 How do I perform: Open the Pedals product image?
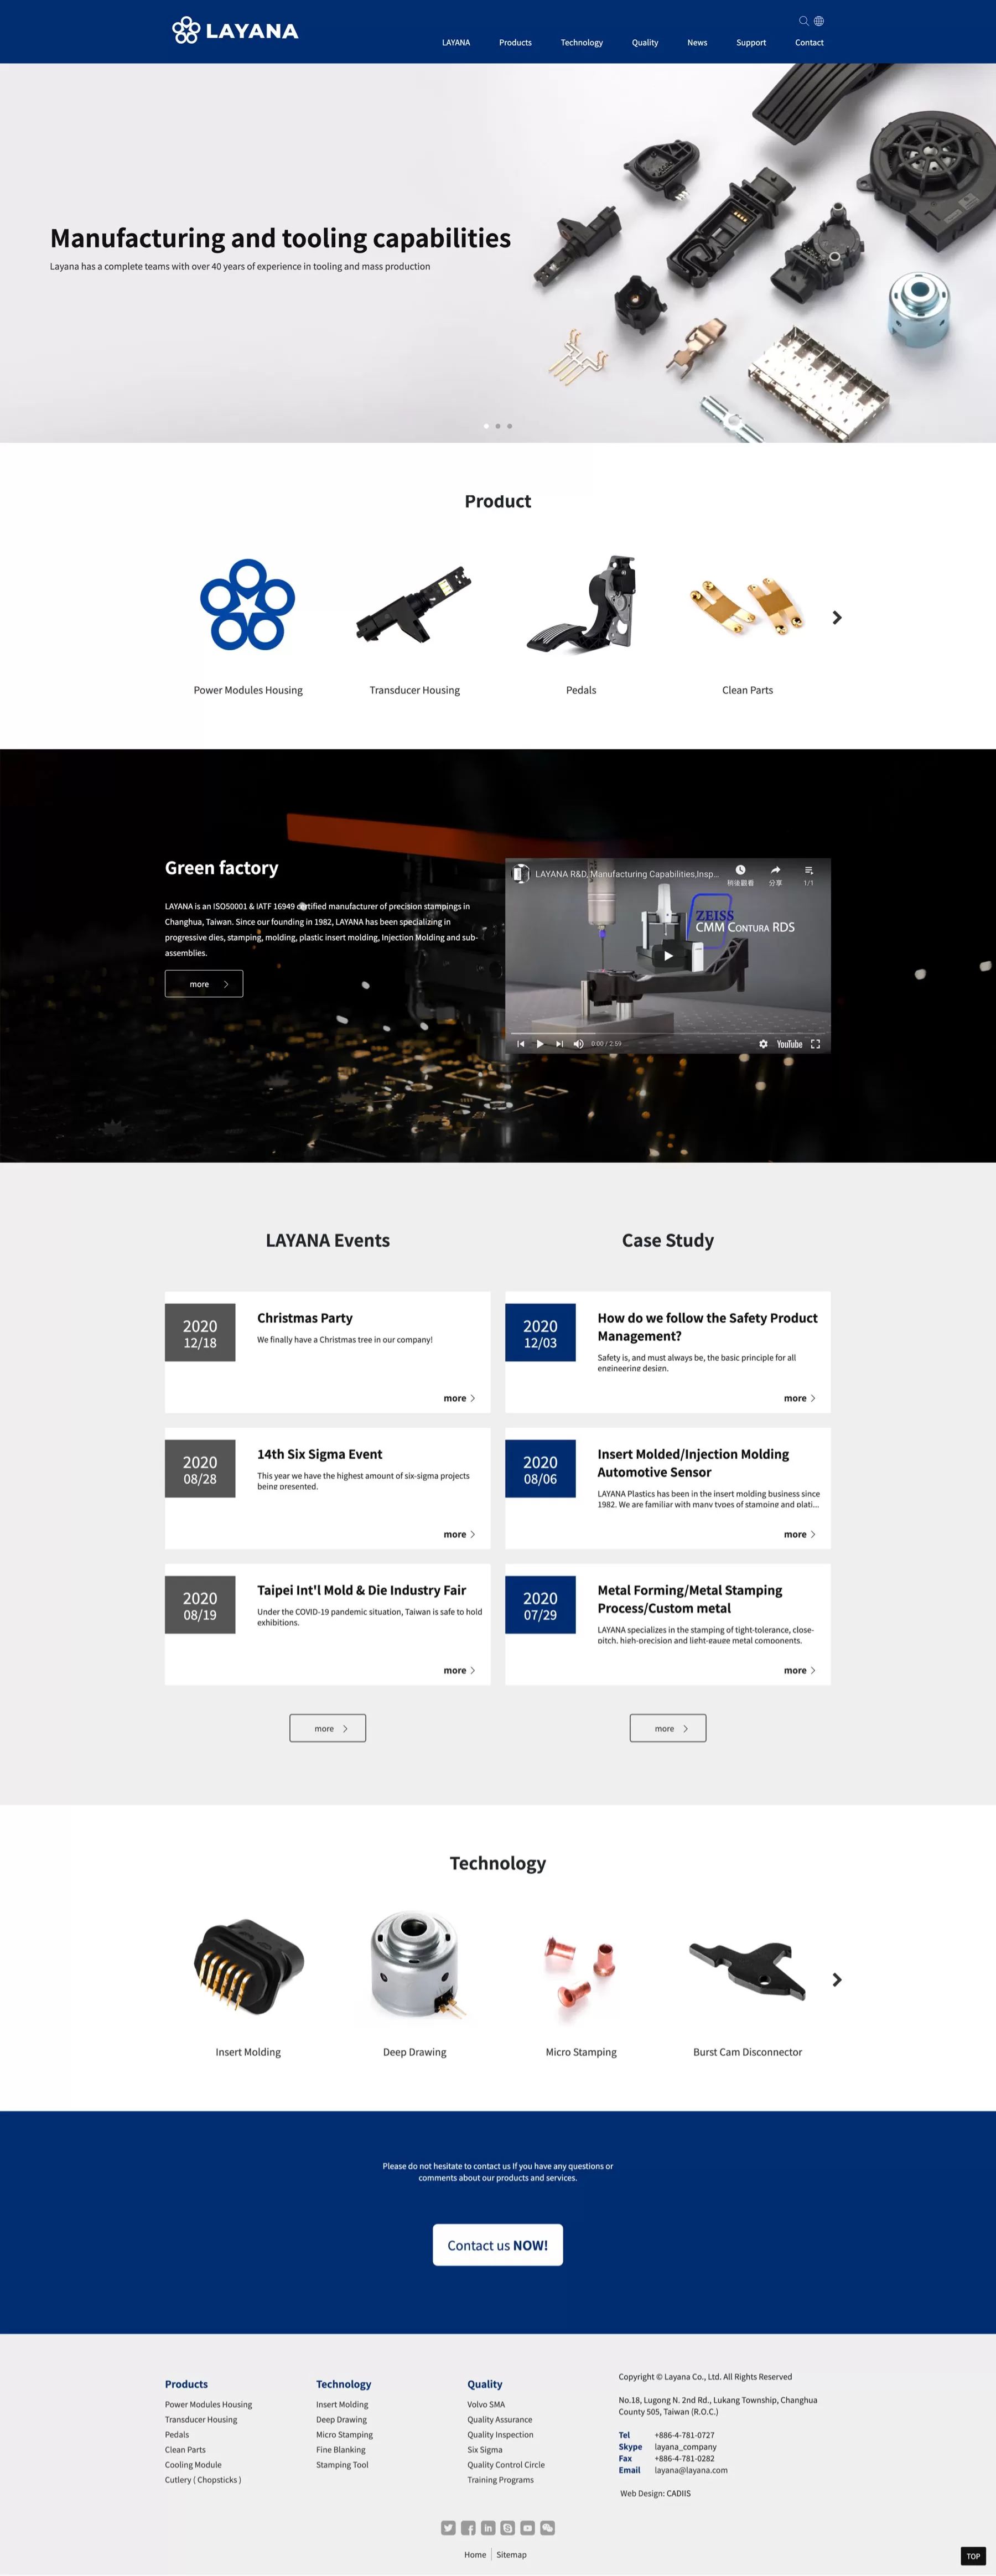click(581, 605)
